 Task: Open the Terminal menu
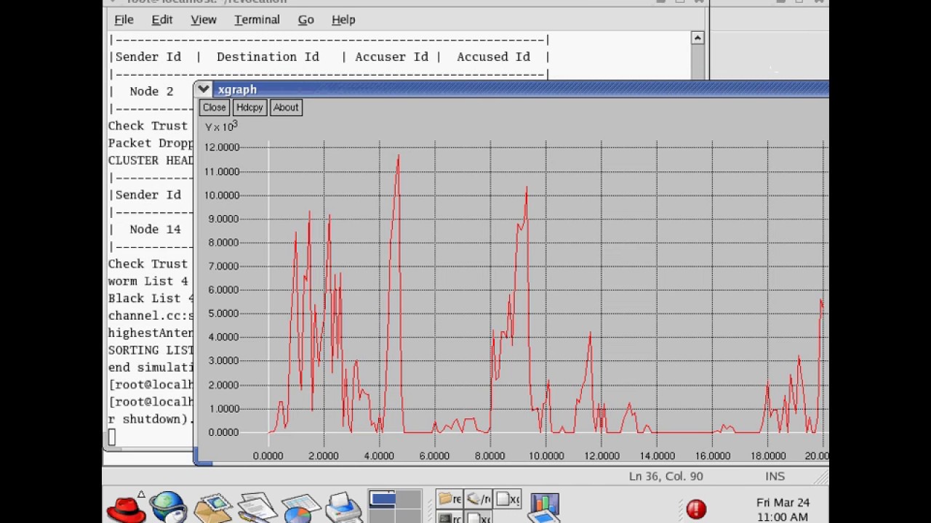(x=257, y=20)
